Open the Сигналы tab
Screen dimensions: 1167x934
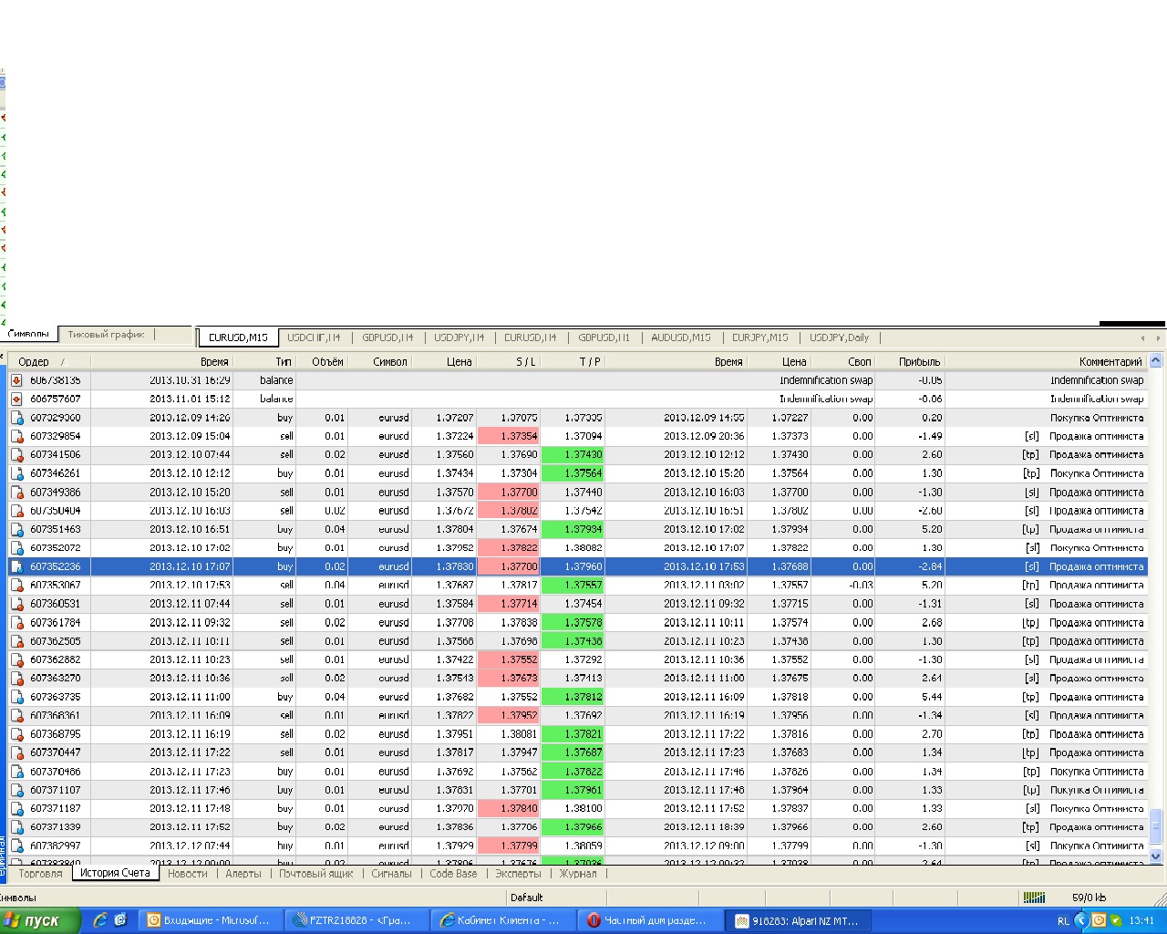pyautogui.click(x=392, y=874)
